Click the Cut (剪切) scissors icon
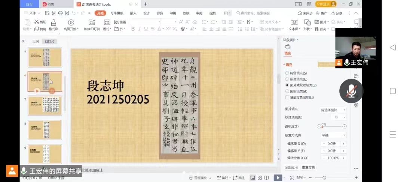404x182 pixels. [x=37, y=22]
